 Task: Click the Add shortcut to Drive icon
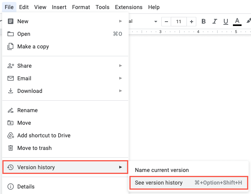pyautogui.click(x=11, y=135)
